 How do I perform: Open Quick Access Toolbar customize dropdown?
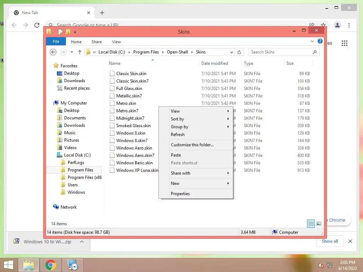pyautogui.click(x=75, y=32)
